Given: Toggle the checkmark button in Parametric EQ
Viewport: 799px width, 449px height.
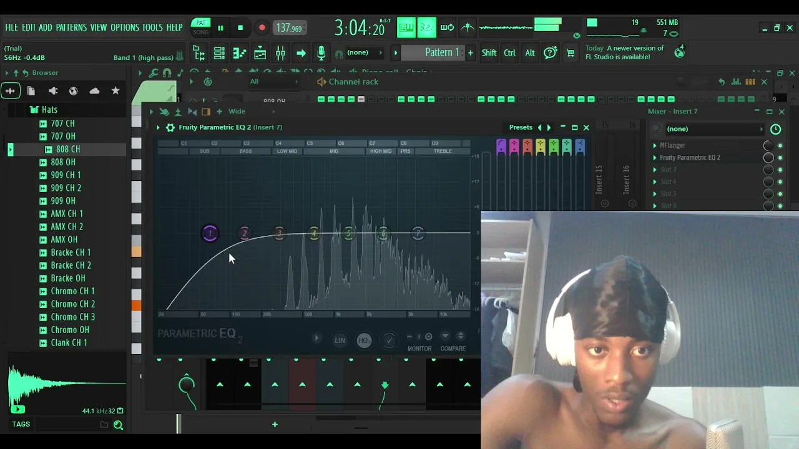Looking at the screenshot, I should (389, 340).
